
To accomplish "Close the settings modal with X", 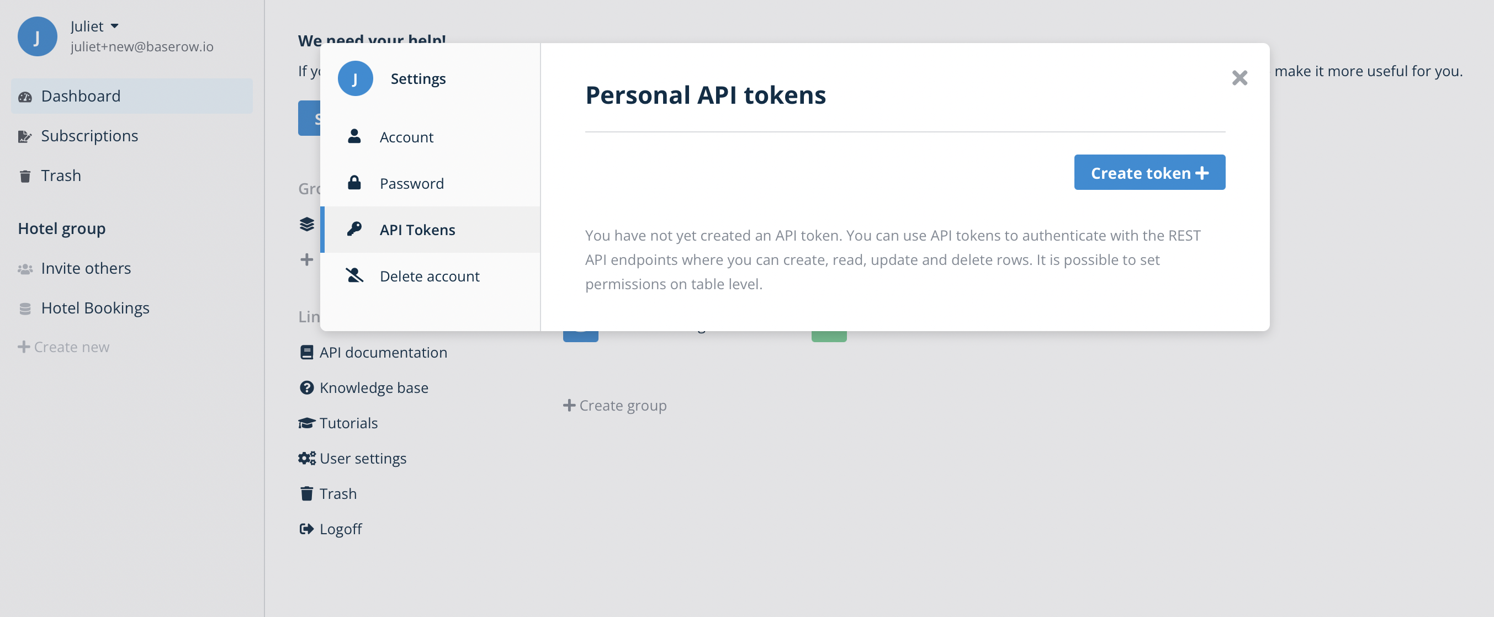I will (x=1239, y=78).
